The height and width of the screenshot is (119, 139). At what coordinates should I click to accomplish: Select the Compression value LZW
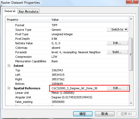click(54, 57)
